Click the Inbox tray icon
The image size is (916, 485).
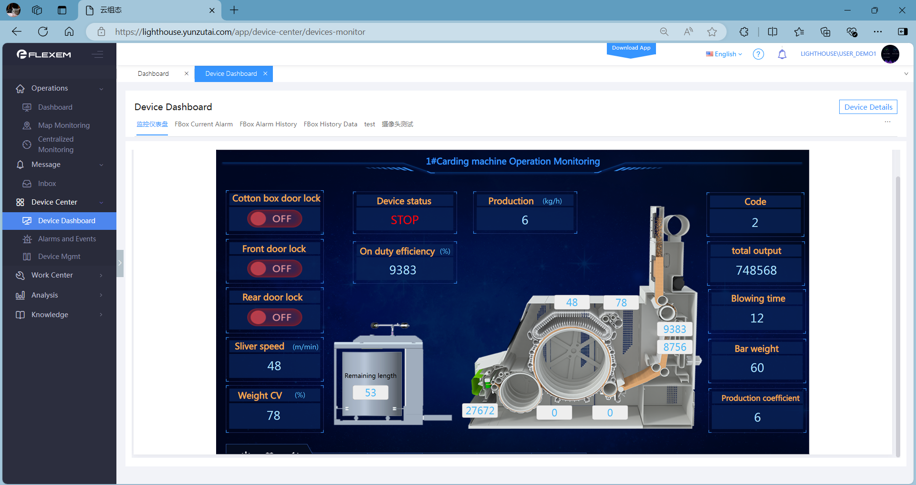27,184
